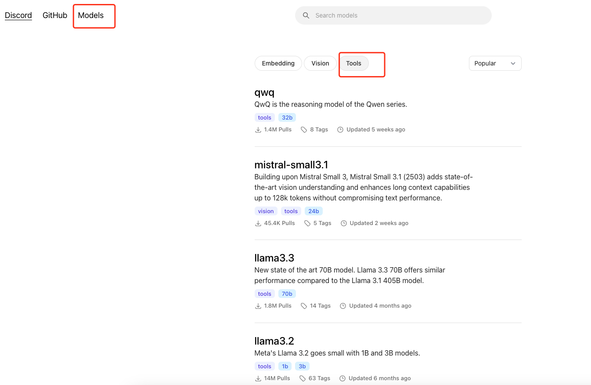This screenshot has width=591, height=385.
Task: Go to the Models page in header
Action: [91, 15]
